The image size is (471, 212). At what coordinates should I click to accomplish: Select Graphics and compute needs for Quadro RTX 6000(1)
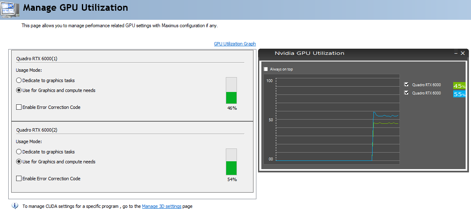click(19, 90)
